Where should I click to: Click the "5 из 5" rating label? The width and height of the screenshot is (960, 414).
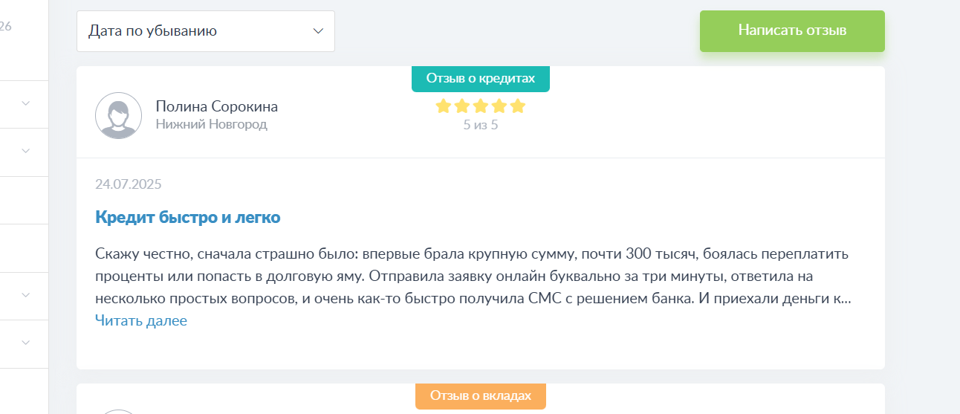(x=481, y=125)
